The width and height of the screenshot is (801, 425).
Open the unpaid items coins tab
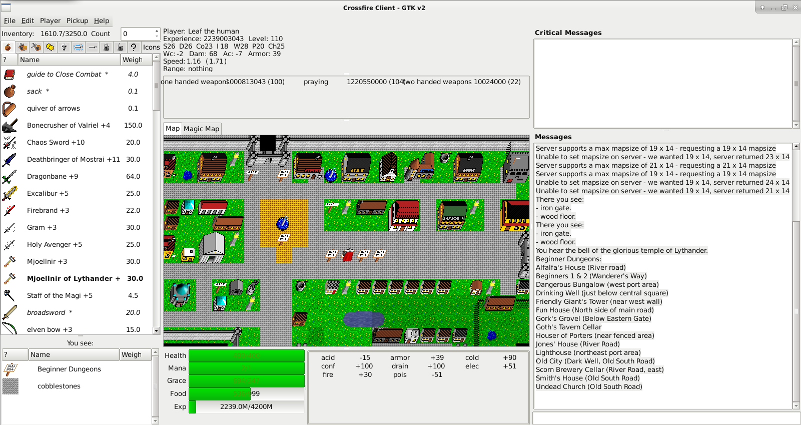pyautogui.click(x=50, y=47)
